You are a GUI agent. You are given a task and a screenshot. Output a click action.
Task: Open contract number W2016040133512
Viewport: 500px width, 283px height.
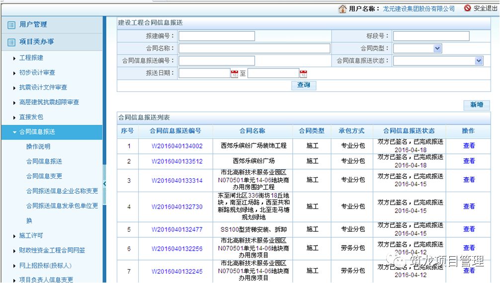(177, 161)
